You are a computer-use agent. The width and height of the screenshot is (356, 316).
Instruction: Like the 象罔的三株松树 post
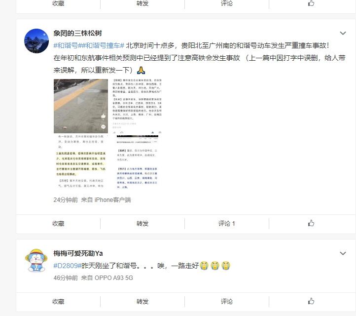click(x=311, y=223)
